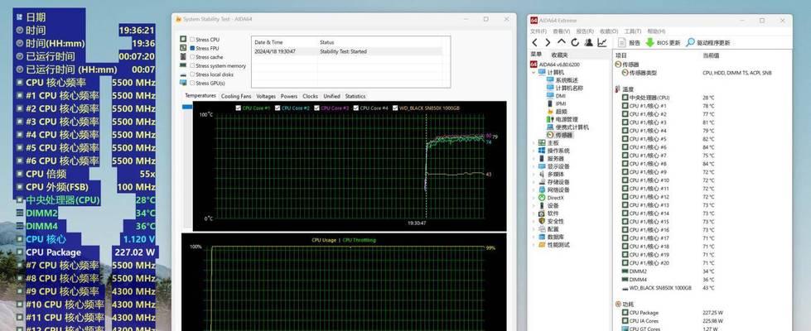This screenshot has height=331, width=811.
Task: Click 驱动程序更新 magnifier button
Action: pyautogui.click(x=708, y=43)
